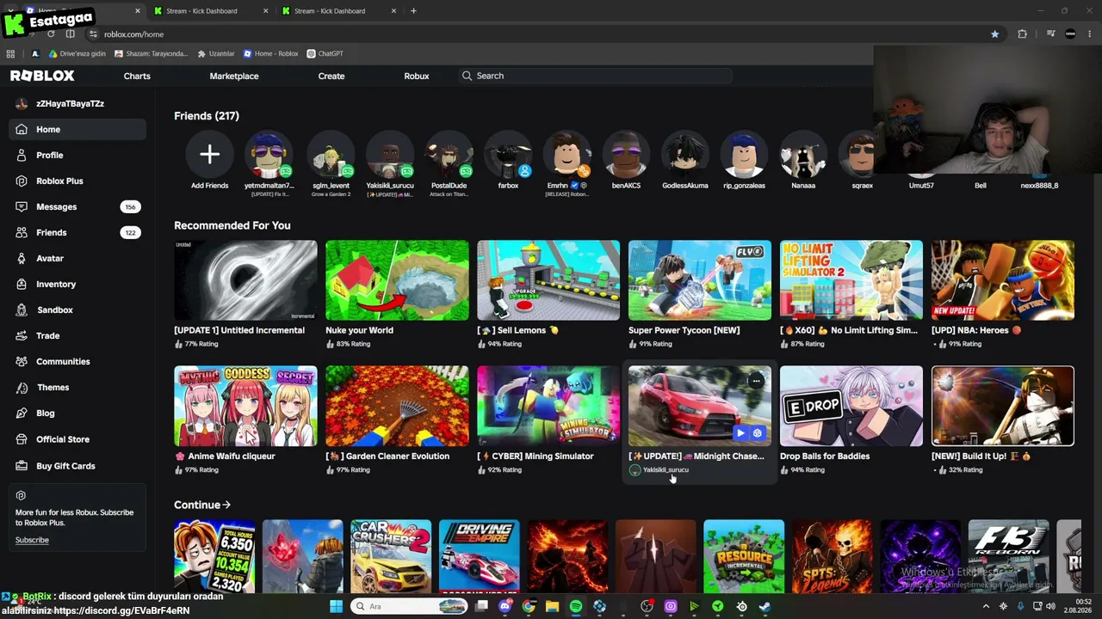Open the Friends sidebar entry
This screenshot has height=619, width=1102.
[x=77, y=232]
